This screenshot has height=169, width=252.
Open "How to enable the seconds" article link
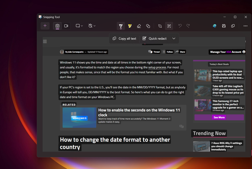click(x=139, y=112)
